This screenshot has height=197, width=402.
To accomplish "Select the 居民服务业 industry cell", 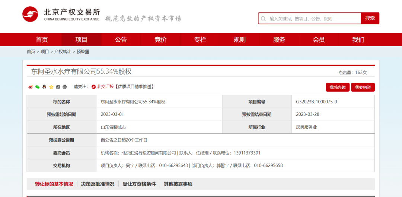I will [x=333, y=127].
